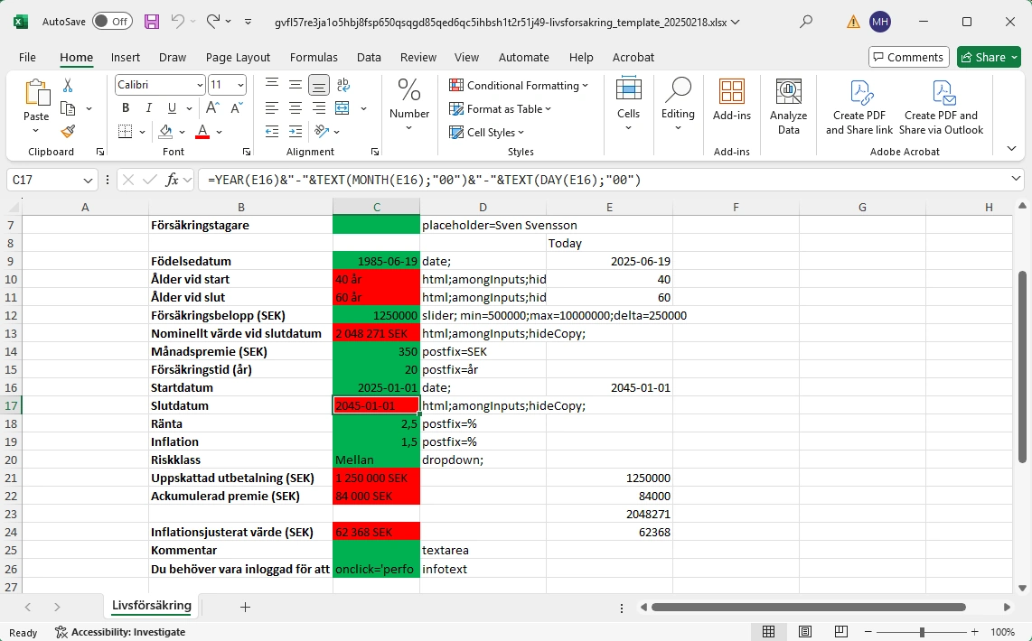The width and height of the screenshot is (1032, 641).
Task: Toggle Middle Align
Action: tap(296, 85)
